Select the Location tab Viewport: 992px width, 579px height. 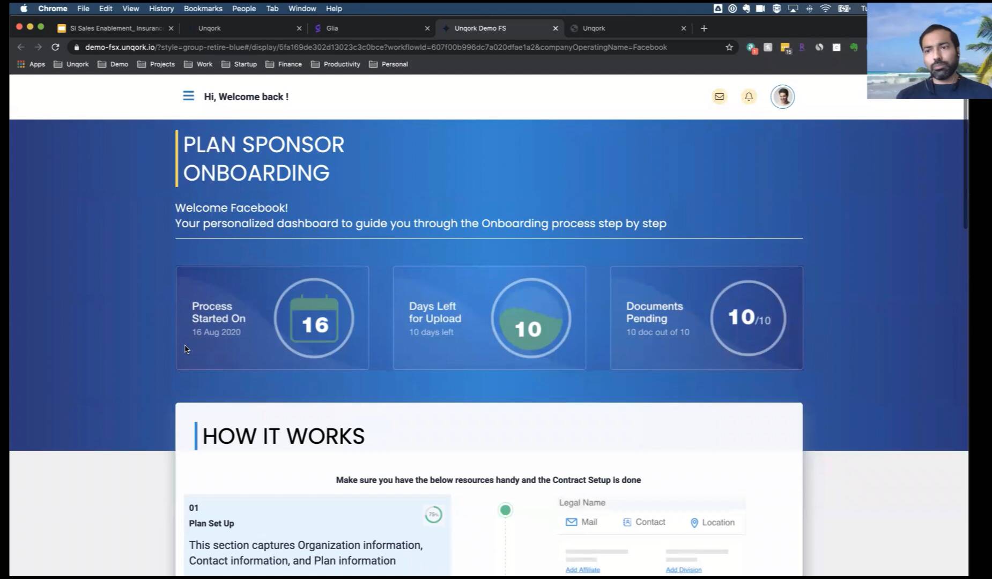point(712,523)
